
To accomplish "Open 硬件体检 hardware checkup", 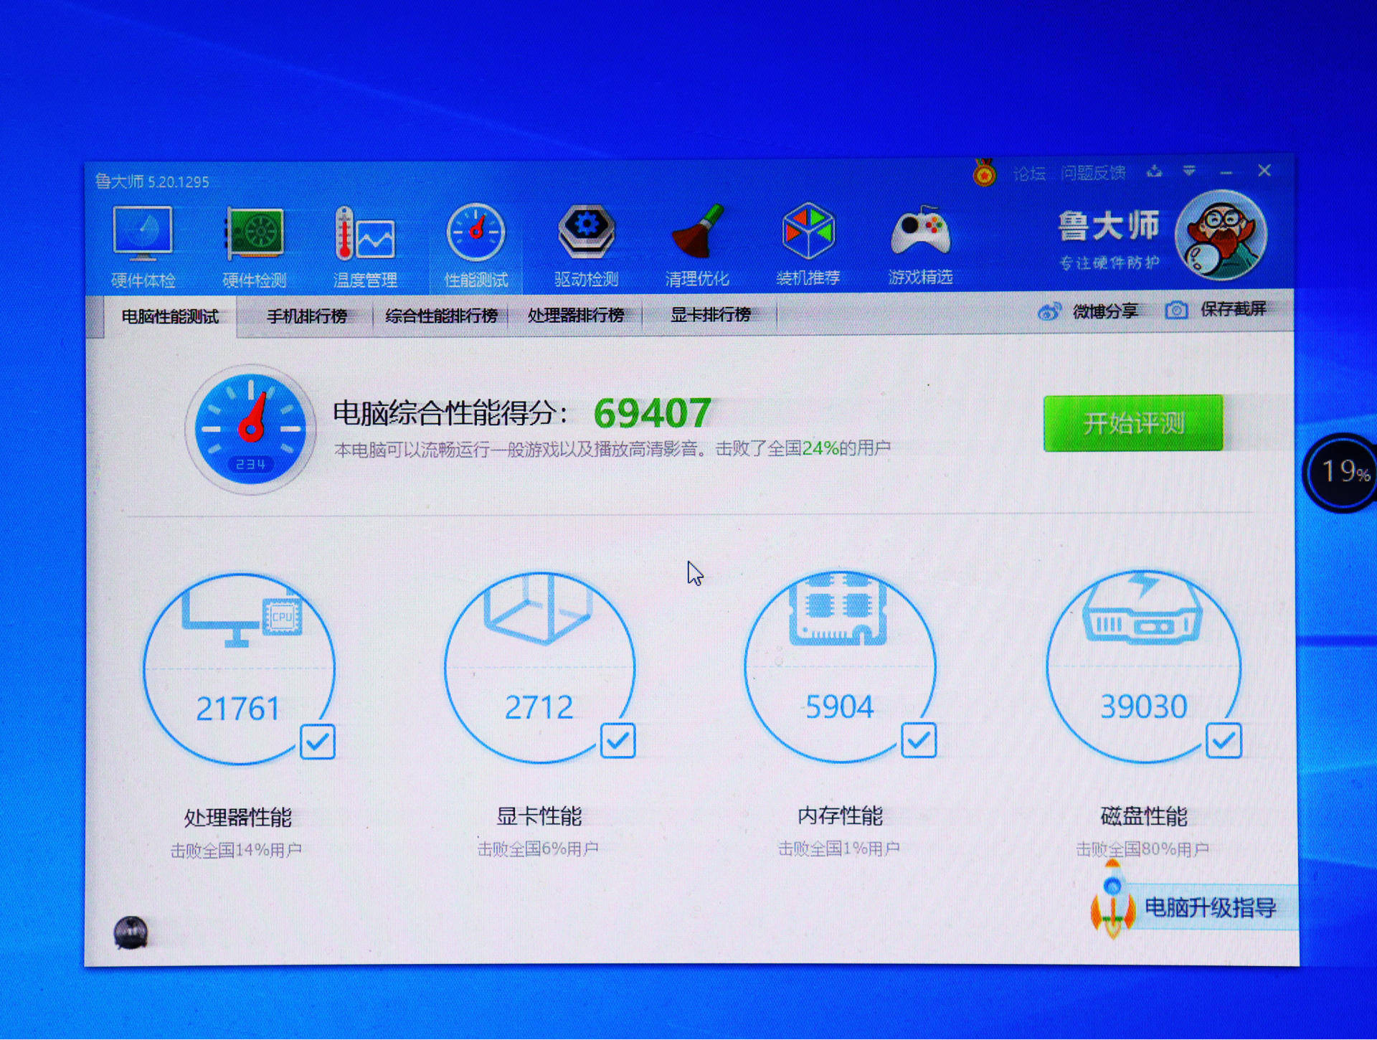I will tap(143, 247).
